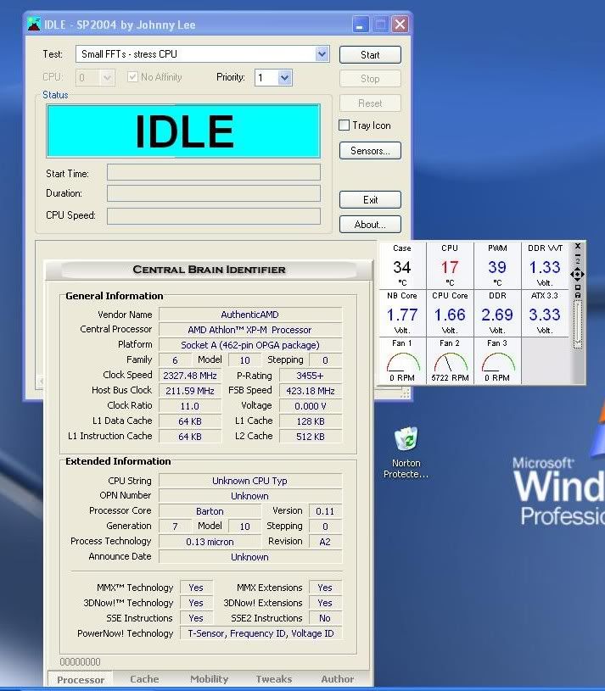Click the FSB Speed value 423.18 MHz
The height and width of the screenshot is (691, 605).
click(x=310, y=391)
